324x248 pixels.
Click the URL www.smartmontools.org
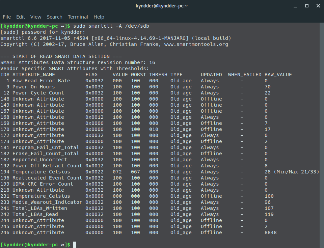point(196,44)
